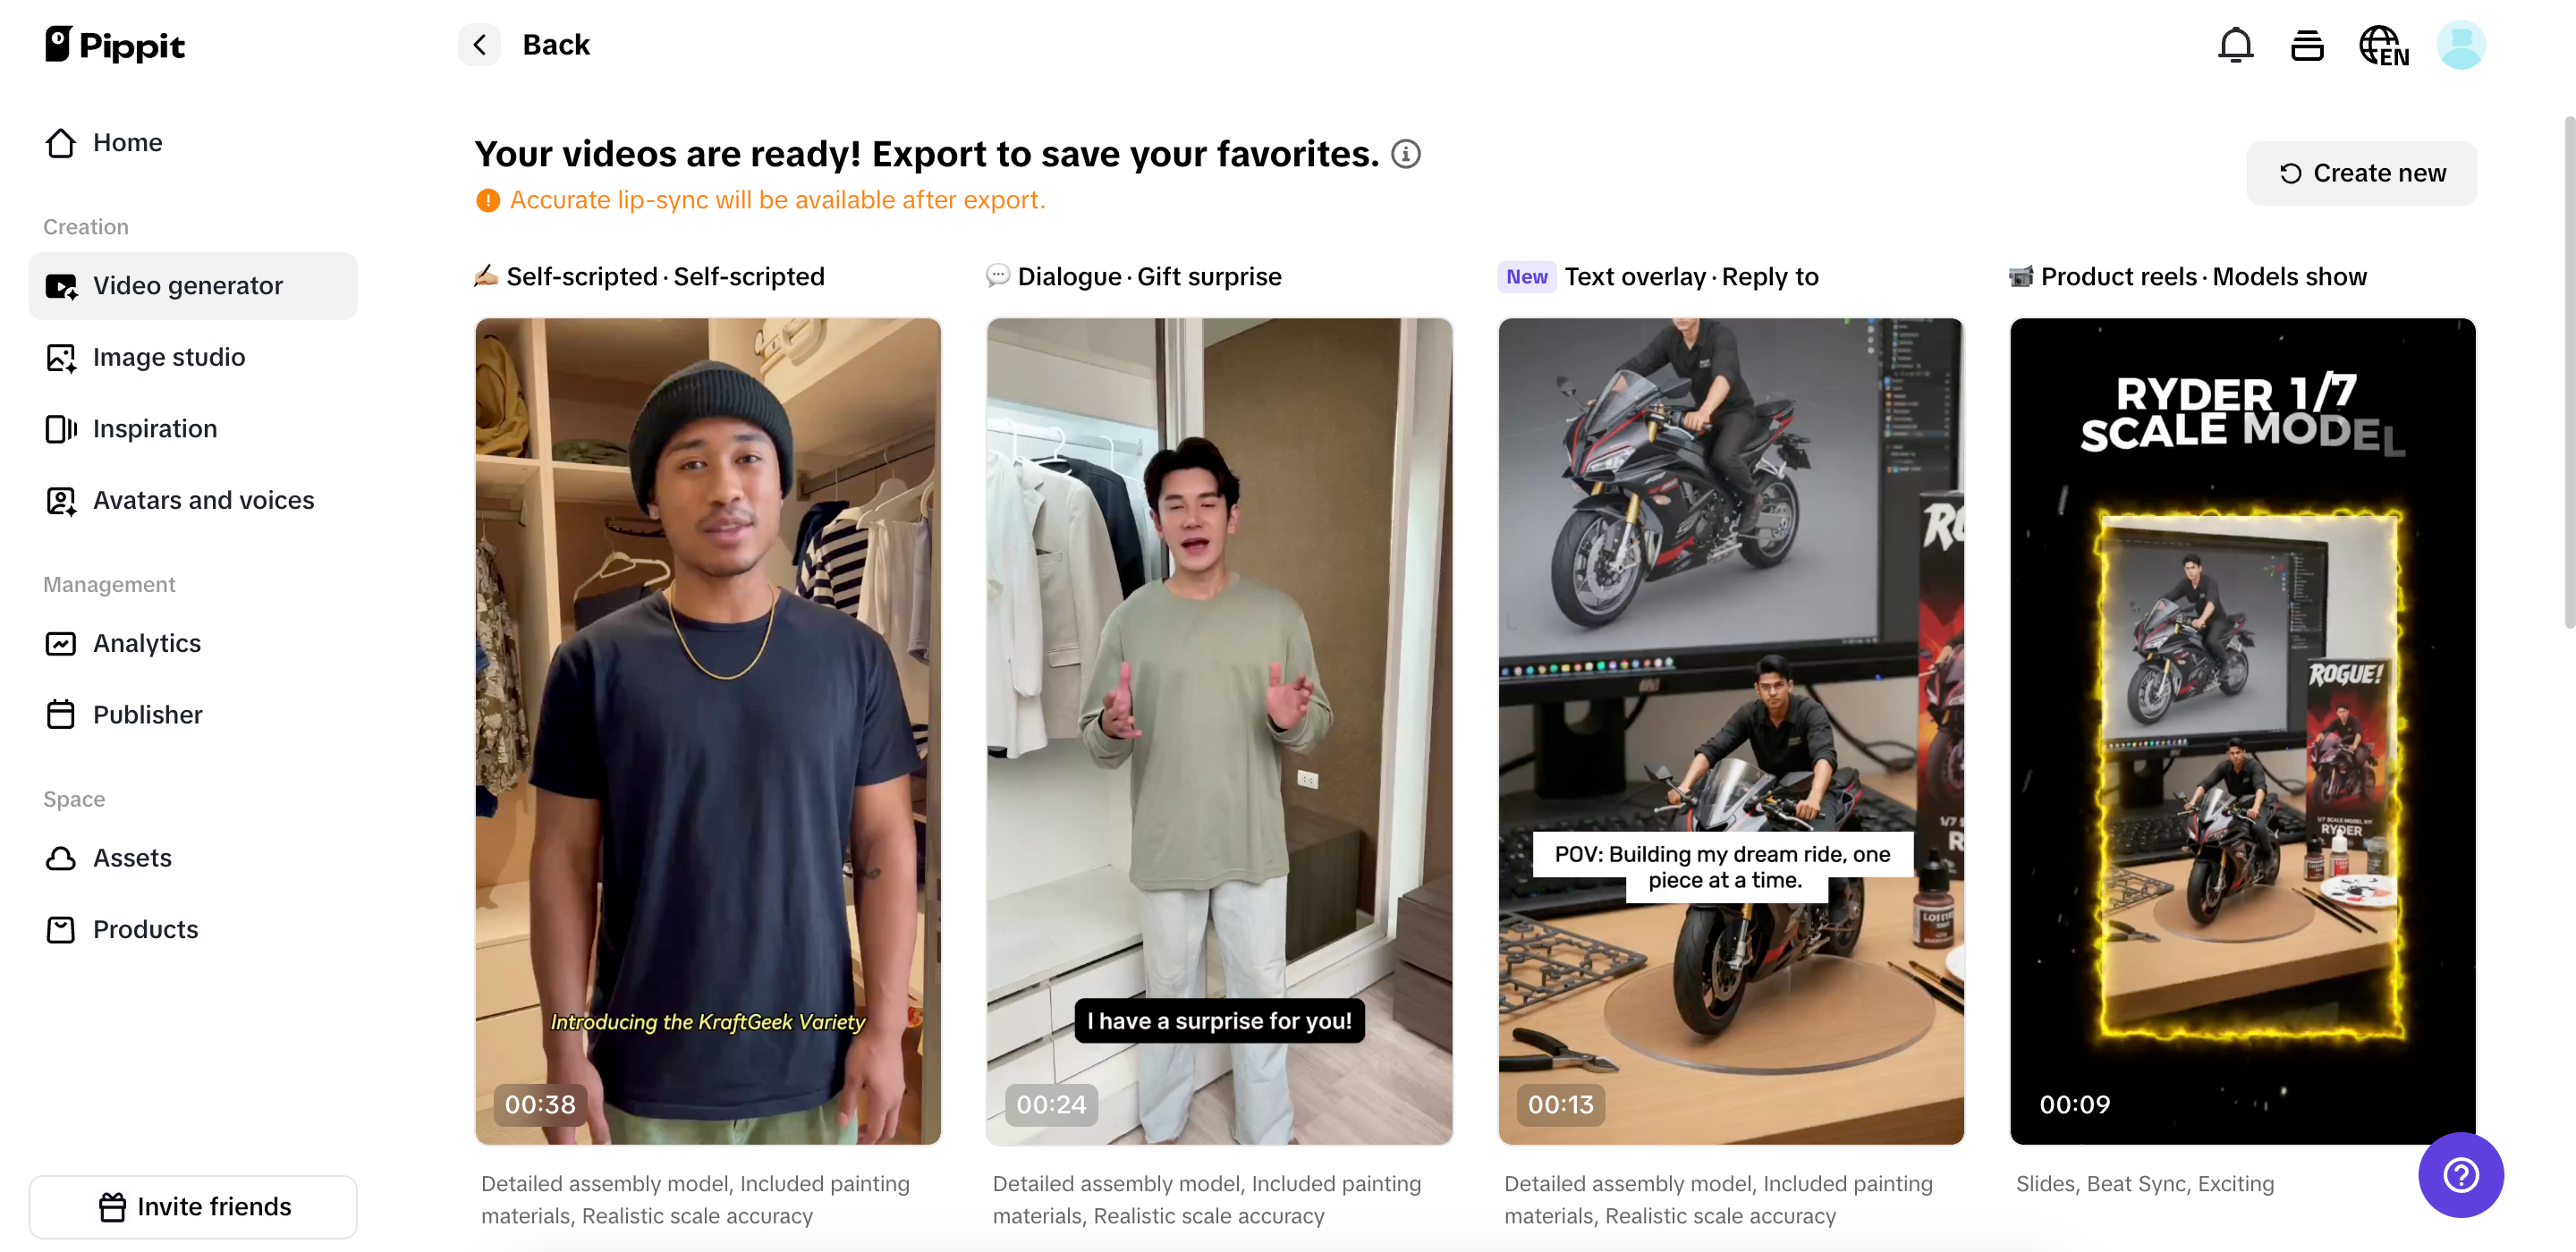Click your profile avatar in top bar
The image size is (2576, 1252).
[x=2461, y=44]
